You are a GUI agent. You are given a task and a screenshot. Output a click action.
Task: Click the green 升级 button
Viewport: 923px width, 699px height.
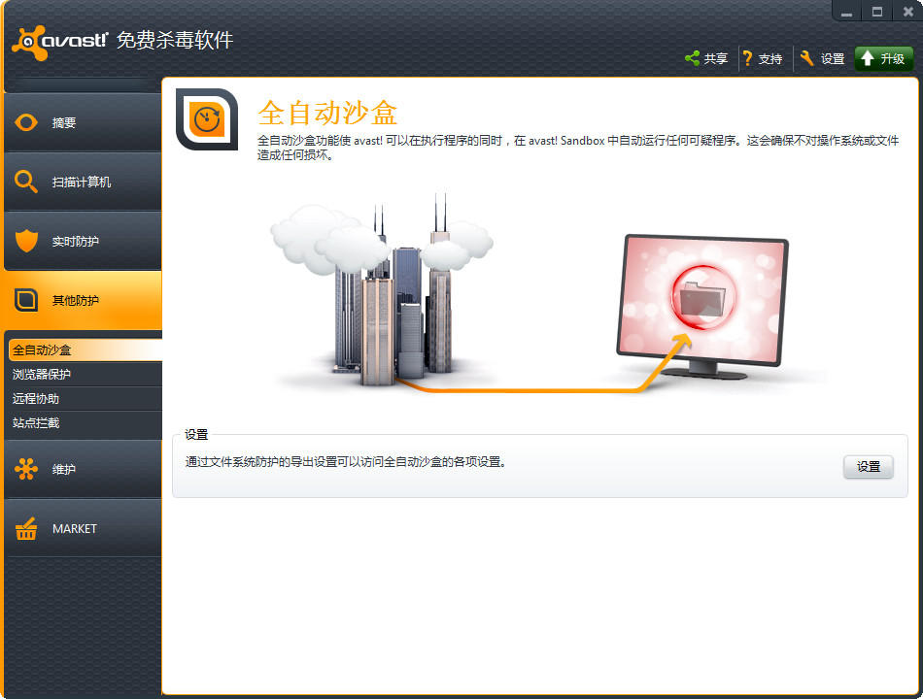[883, 58]
